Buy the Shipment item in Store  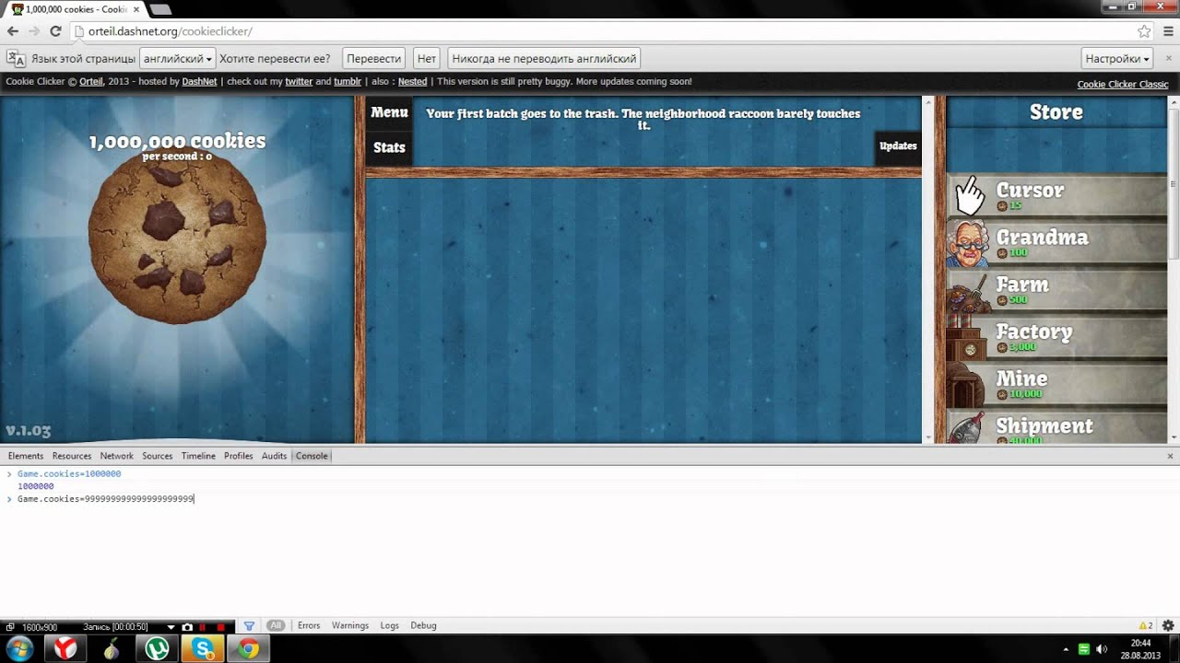(1056, 427)
